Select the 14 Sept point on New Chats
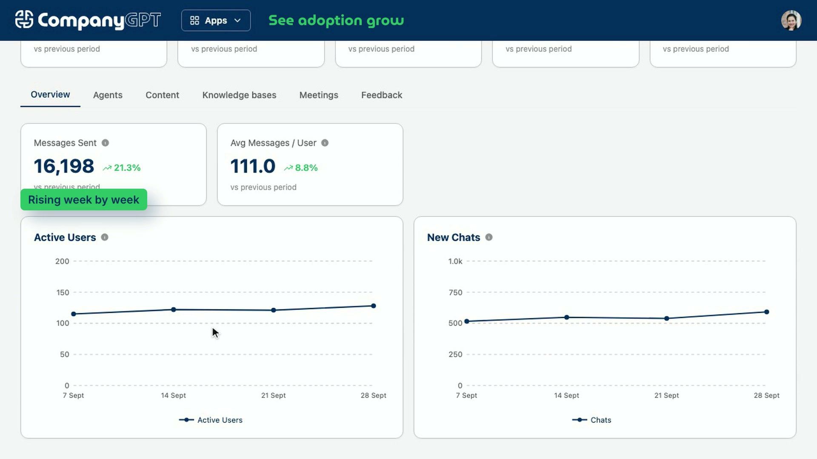This screenshot has width=817, height=459. (x=567, y=317)
